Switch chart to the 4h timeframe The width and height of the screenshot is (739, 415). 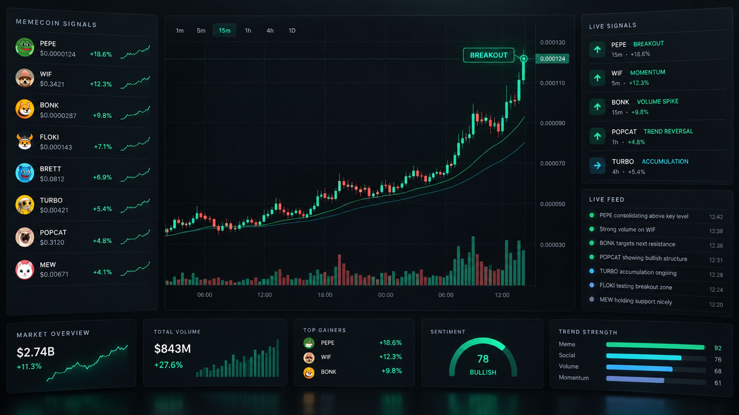pyautogui.click(x=270, y=31)
